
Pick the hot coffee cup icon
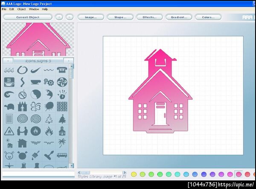[9, 82]
